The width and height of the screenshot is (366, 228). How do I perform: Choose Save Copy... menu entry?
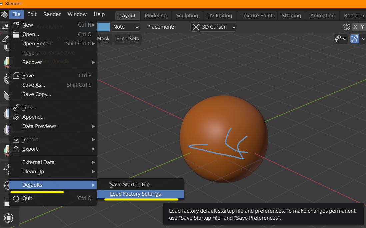53,94
